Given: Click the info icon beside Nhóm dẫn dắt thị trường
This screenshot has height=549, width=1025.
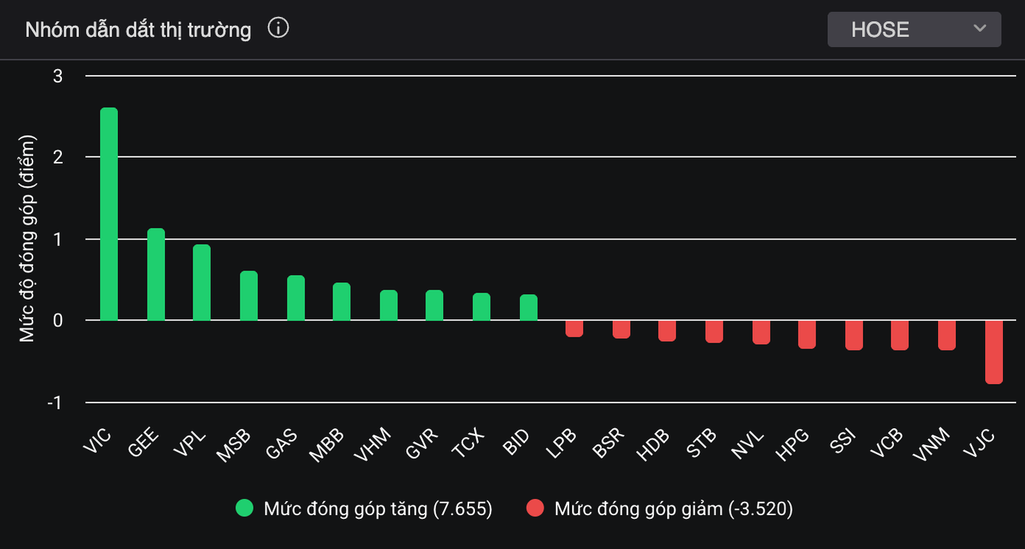Looking at the screenshot, I should click(x=278, y=29).
